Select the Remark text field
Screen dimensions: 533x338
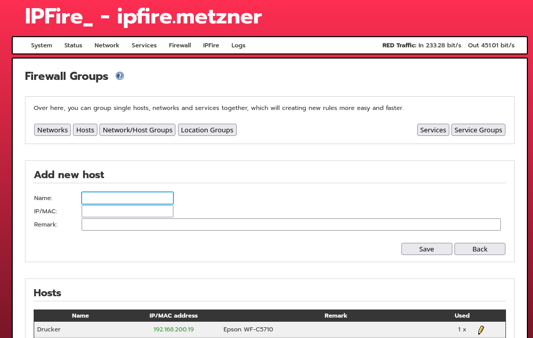click(291, 224)
